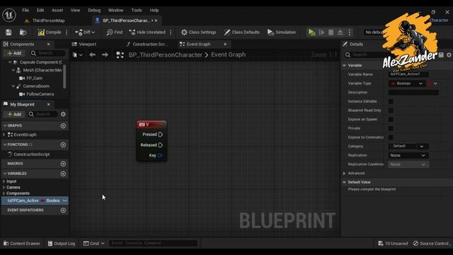
Task: Click the My Blueprint search field
Action: (x=42, y=114)
